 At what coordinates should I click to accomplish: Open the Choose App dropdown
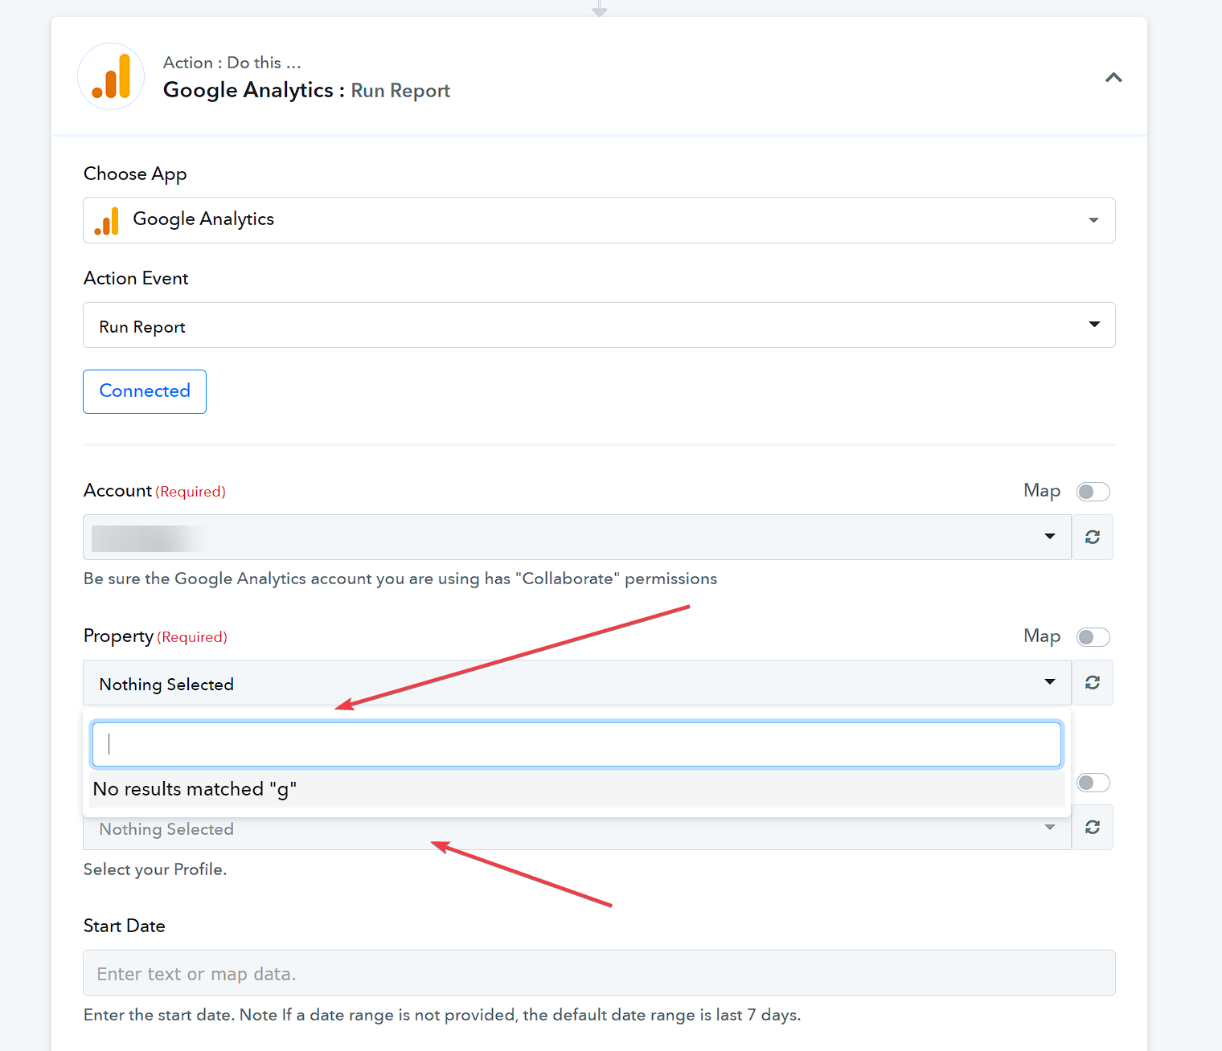tap(599, 220)
